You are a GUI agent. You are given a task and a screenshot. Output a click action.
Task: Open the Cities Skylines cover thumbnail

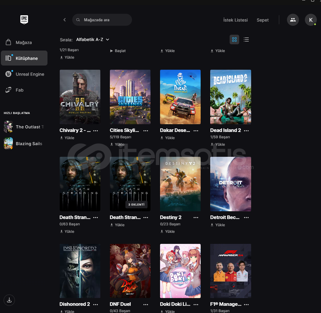coord(130,97)
